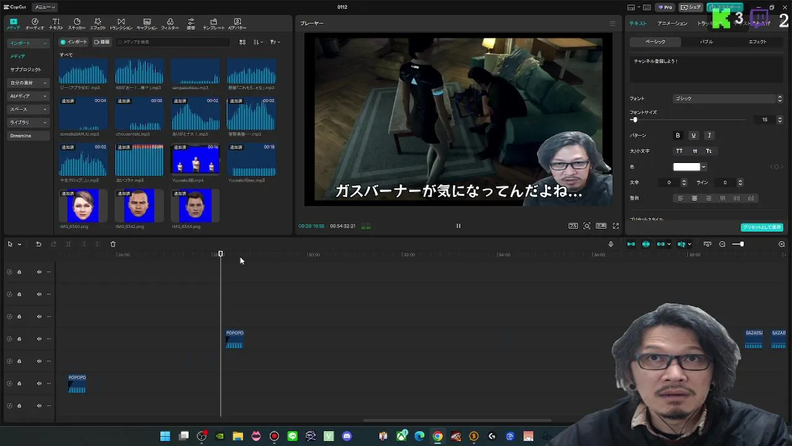Open the フィルター (Filters) panel

point(170,24)
